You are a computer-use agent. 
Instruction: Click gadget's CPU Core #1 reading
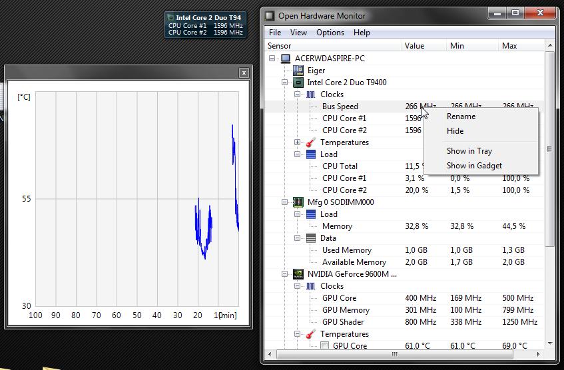[205, 26]
